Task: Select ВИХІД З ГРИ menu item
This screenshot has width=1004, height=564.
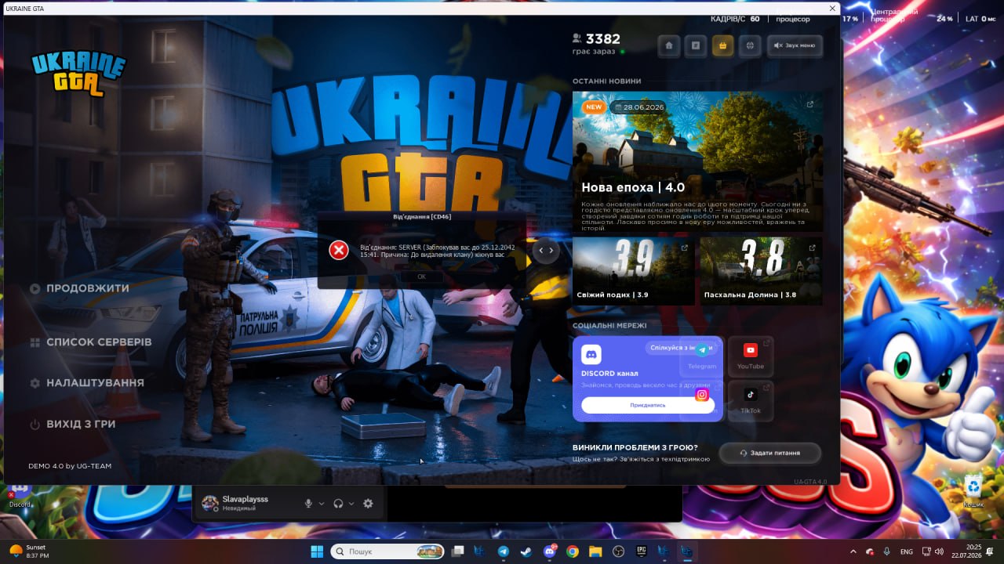Action: (x=72, y=424)
